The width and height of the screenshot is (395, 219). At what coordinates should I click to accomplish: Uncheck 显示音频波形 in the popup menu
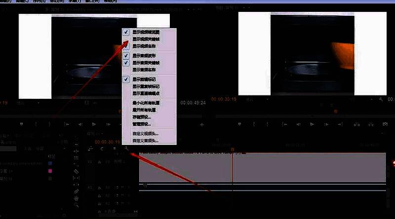(126, 56)
